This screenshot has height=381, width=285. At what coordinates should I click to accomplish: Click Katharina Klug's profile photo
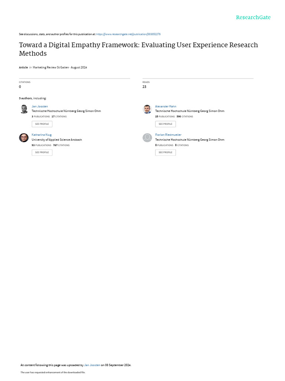tap(24, 138)
